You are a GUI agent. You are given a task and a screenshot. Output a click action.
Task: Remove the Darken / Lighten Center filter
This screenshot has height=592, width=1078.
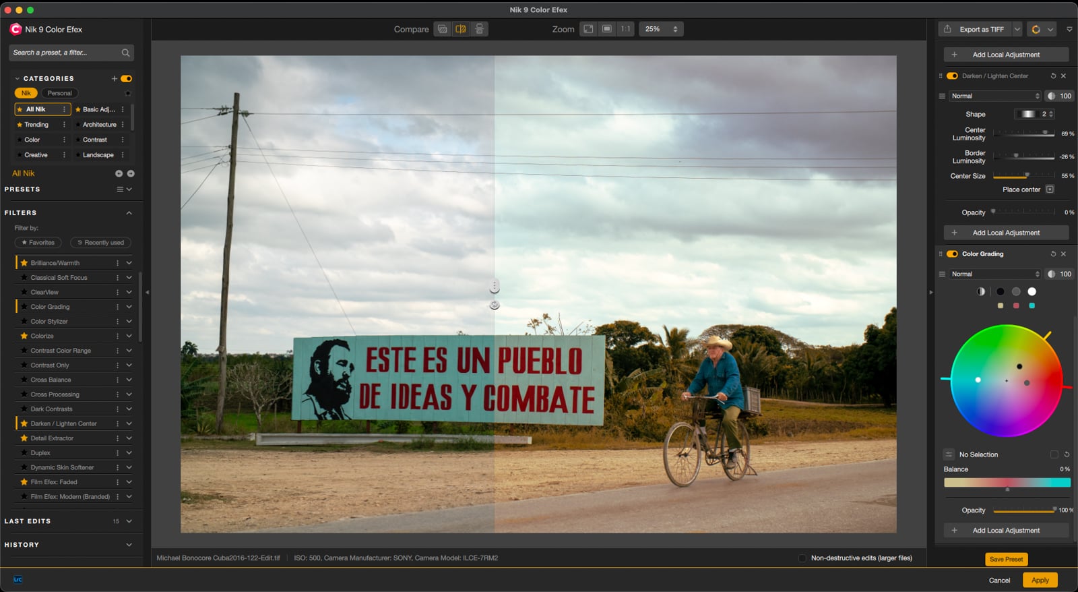[x=1064, y=76]
